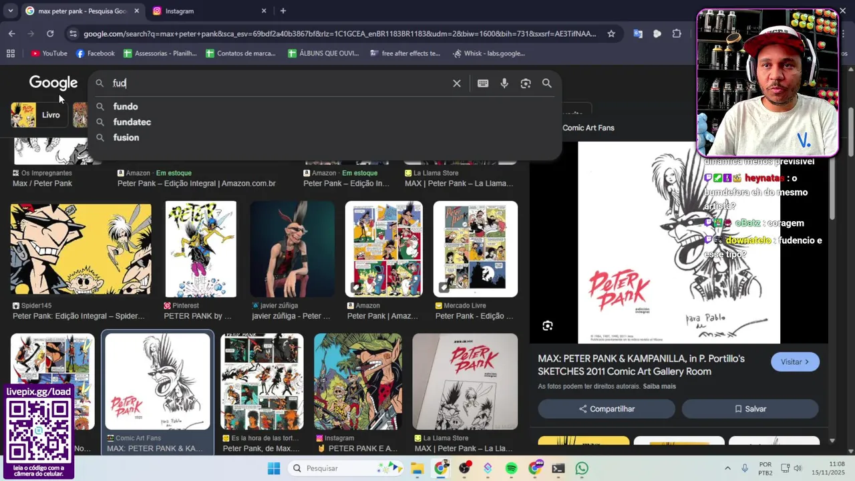Open a new browser tab
Screen dimensions: 855x481
pyautogui.click(x=283, y=11)
